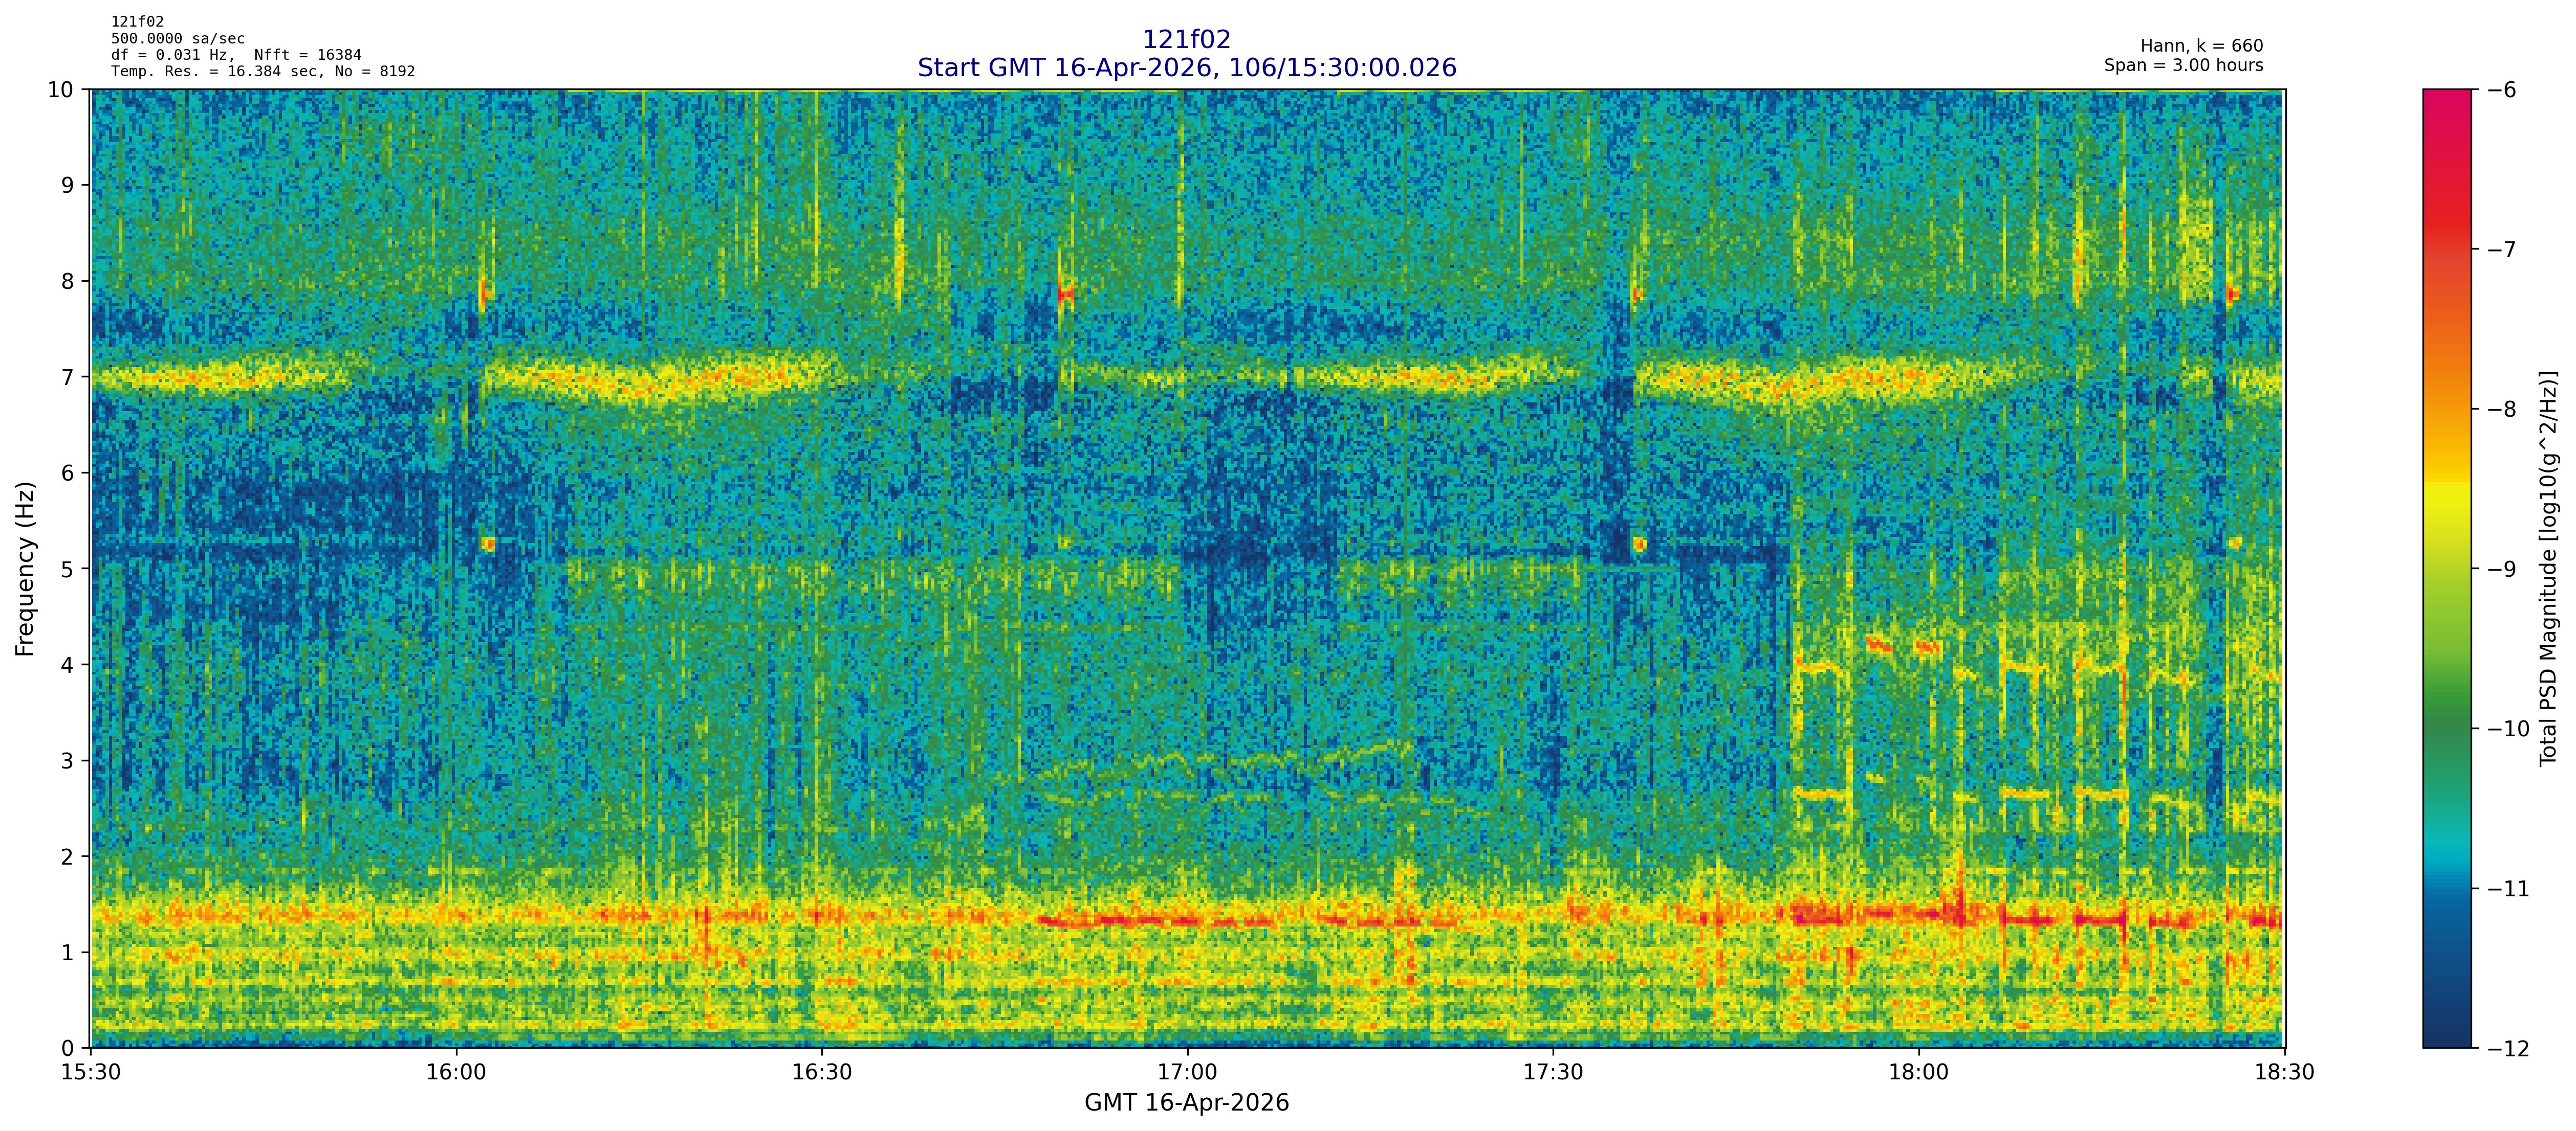Click the −6 colorbar tick label
The image size is (2576, 1131).
point(2501,90)
